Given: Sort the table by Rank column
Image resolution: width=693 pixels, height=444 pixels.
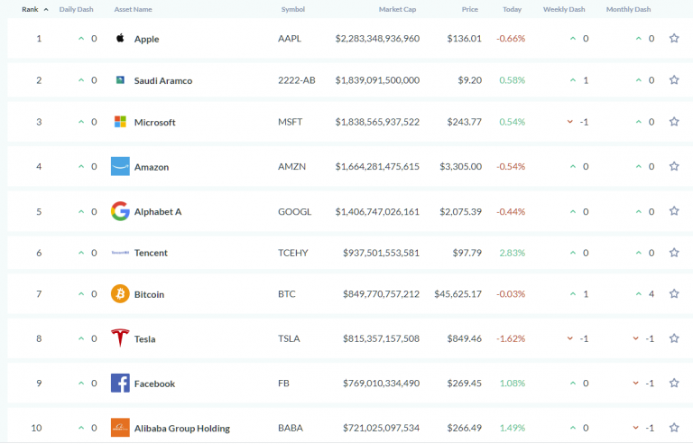Looking at the screenshot, I should [31, 9].
